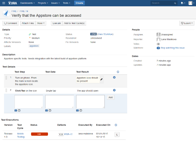Click the 'Release 1.0' version cell
196x142 pixels.
[8, 135]
